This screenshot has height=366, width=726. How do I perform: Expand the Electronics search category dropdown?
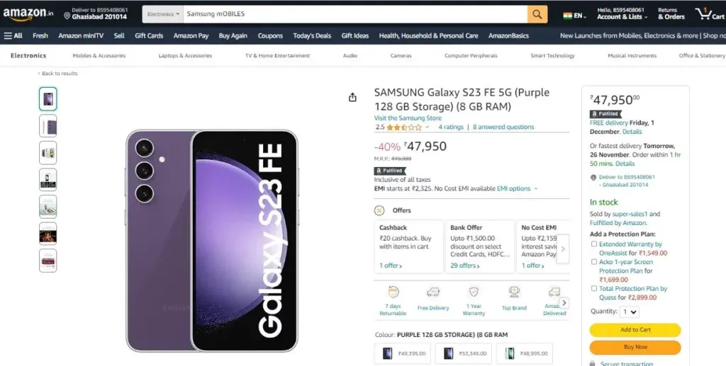pyautogui.click(x=163, y=14)
